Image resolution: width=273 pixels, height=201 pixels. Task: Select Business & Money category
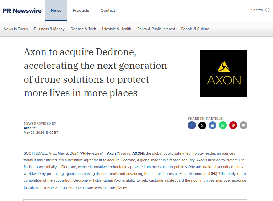pyautogui.click(x=49, y=29)
